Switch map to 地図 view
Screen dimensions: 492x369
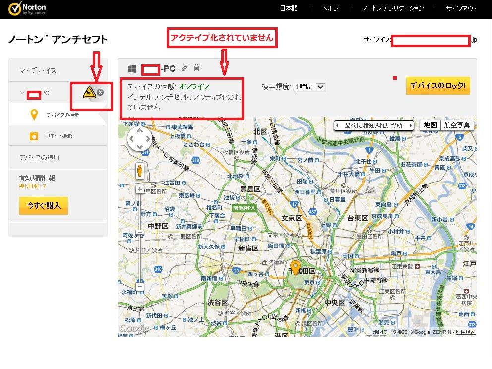point(430,125)
